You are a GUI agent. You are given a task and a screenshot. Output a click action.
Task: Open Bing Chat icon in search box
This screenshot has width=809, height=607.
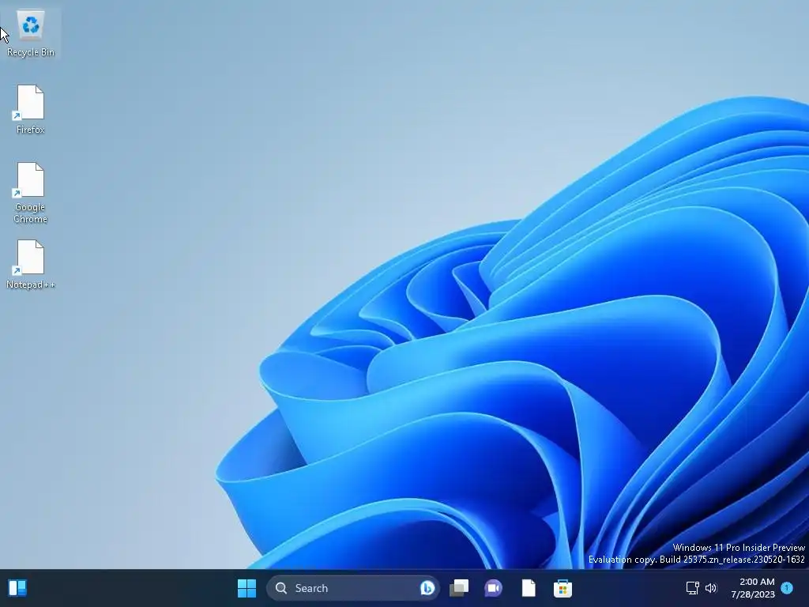pyautogui.click(x=427, y=588)
